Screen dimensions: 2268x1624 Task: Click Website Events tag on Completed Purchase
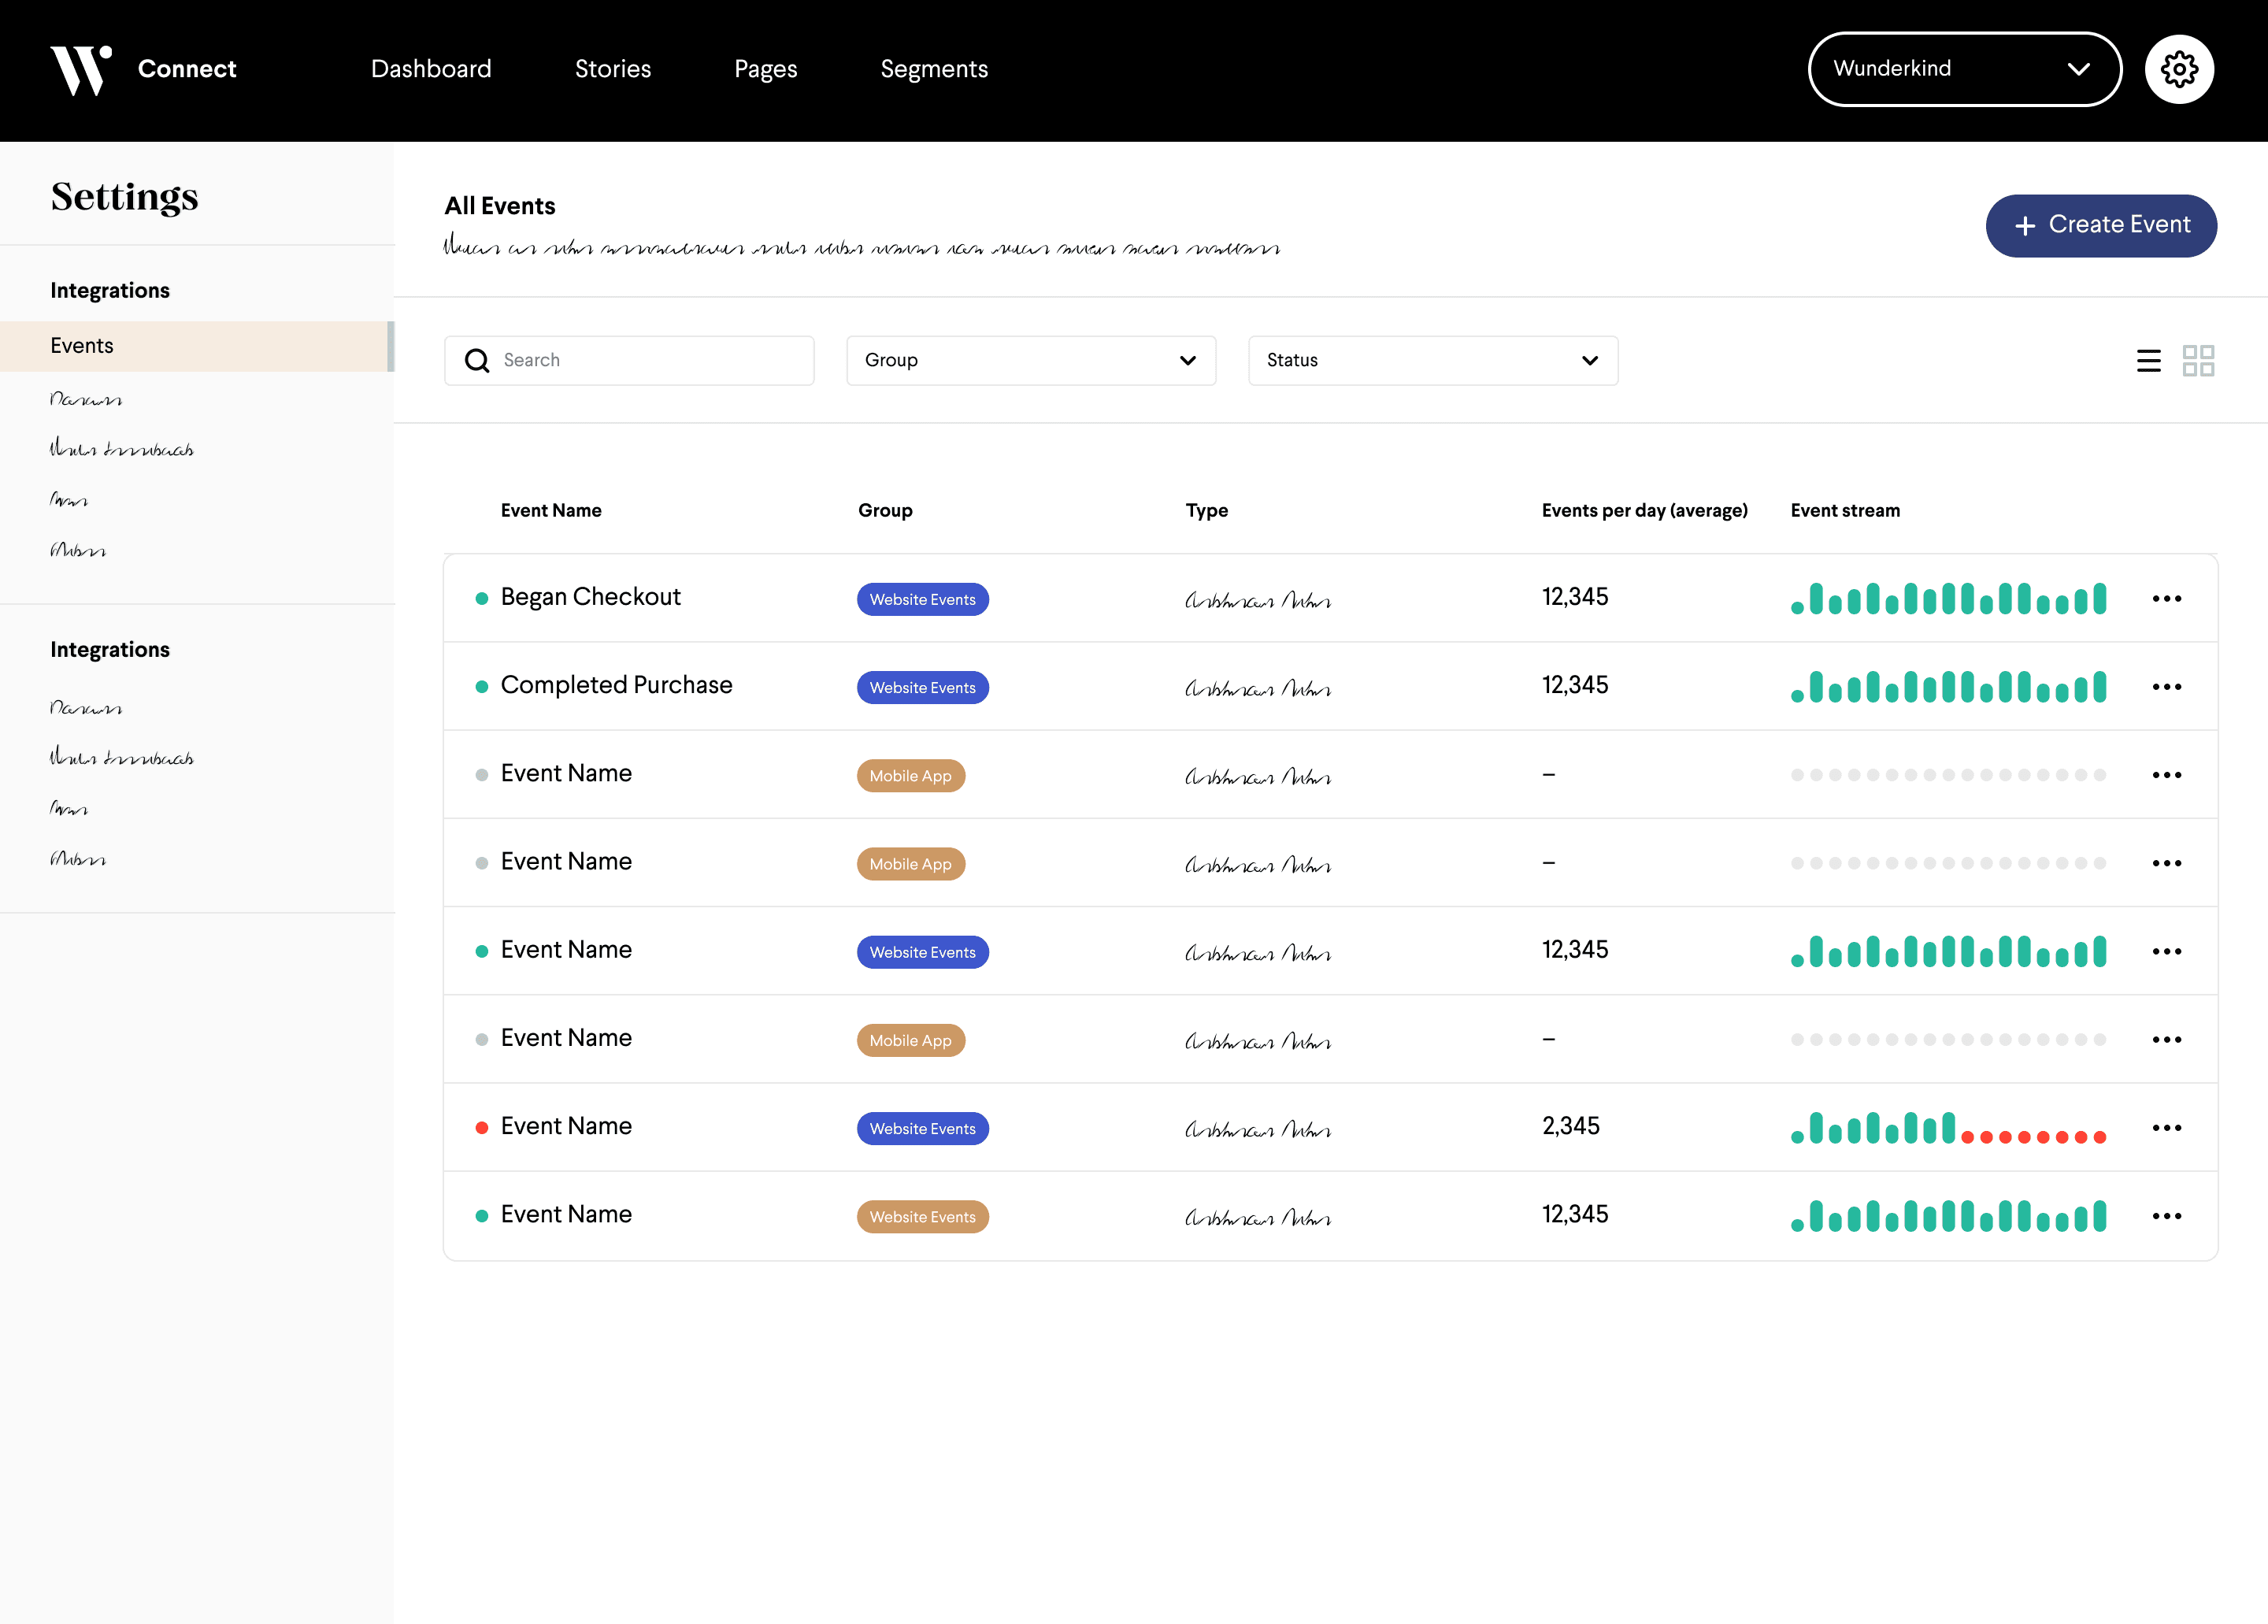(x=922, y=687)
